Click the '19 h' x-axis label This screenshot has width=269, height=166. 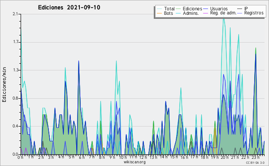click(214, 157)
